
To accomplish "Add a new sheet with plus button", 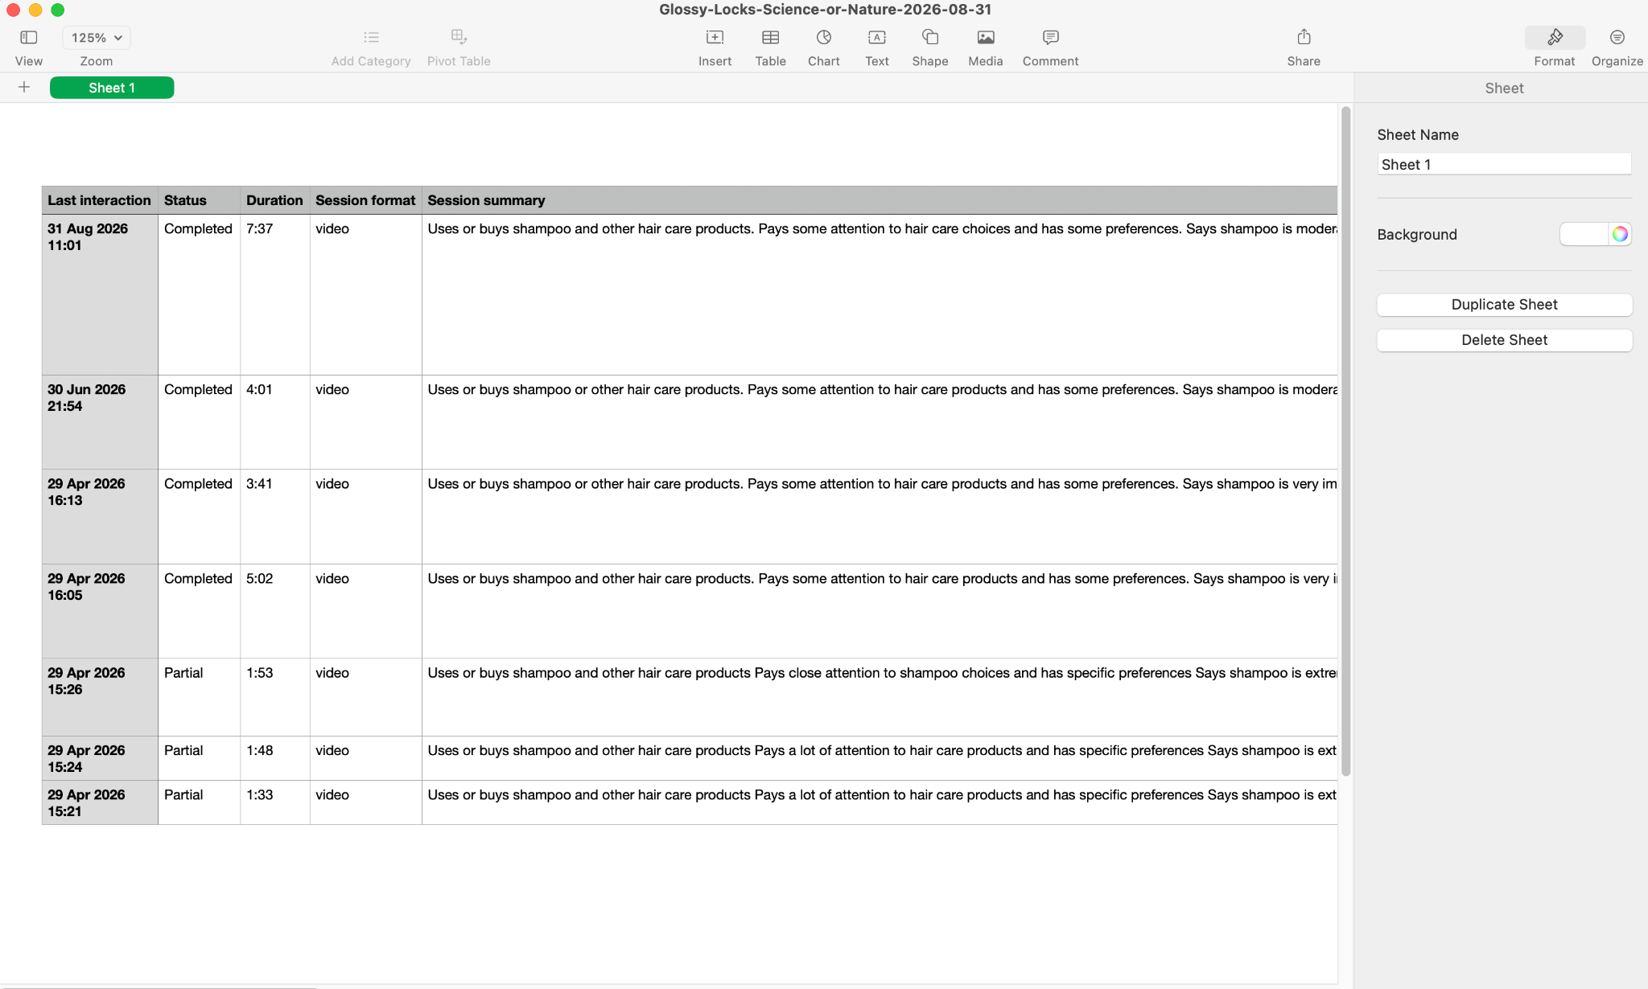I will tap(24, 87).
